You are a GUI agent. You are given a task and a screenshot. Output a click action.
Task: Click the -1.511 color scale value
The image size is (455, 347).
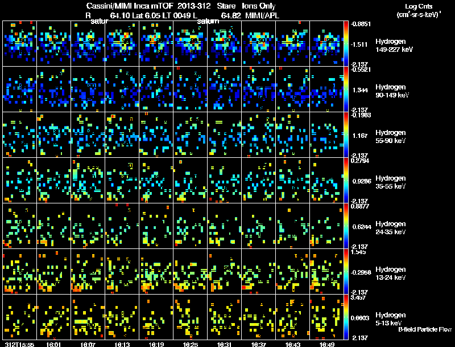click(x=359, y=44)
